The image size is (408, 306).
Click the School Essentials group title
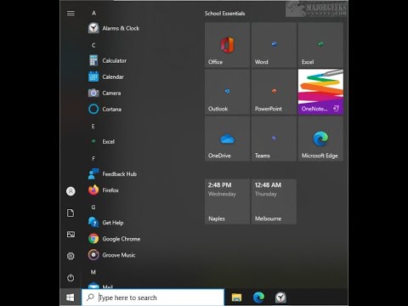(x=224, y=14)
